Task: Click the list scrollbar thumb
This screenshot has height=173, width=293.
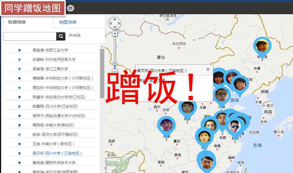Action: [x=102, y=74]
